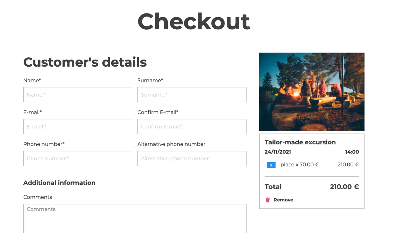Click the Tailor-made excursion title

(300, 142)
